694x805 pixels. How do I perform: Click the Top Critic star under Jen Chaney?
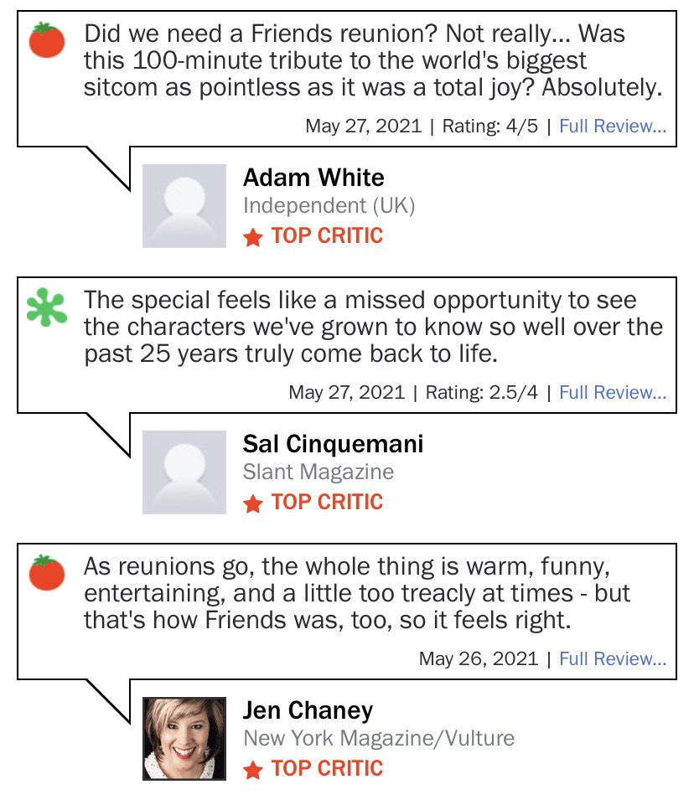(x=252, y=770)
